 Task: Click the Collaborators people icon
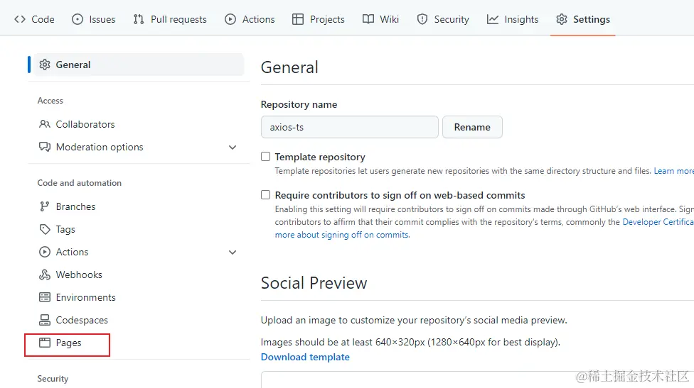[45, 124]
